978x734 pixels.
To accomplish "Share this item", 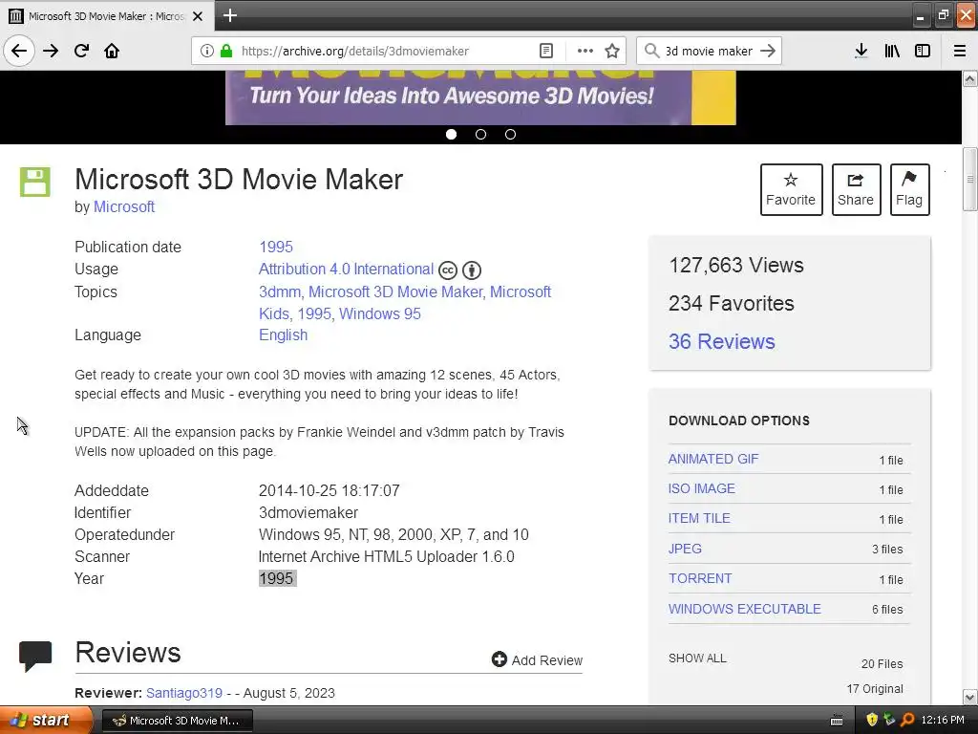I will coord(856,190).
